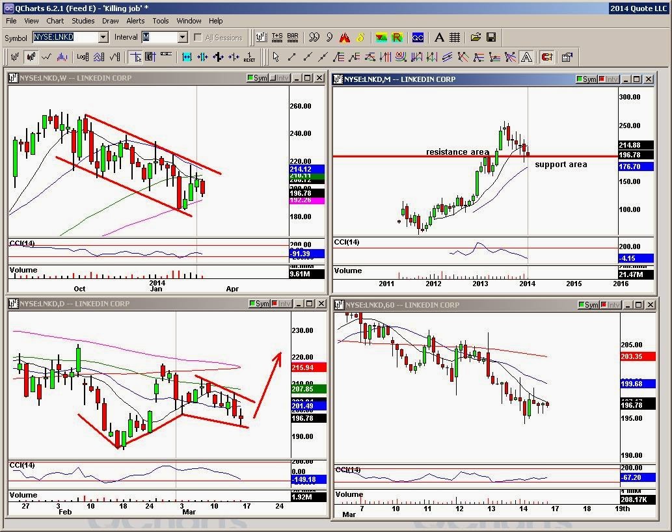Open the Alerts menu

(x=135, y=21)
